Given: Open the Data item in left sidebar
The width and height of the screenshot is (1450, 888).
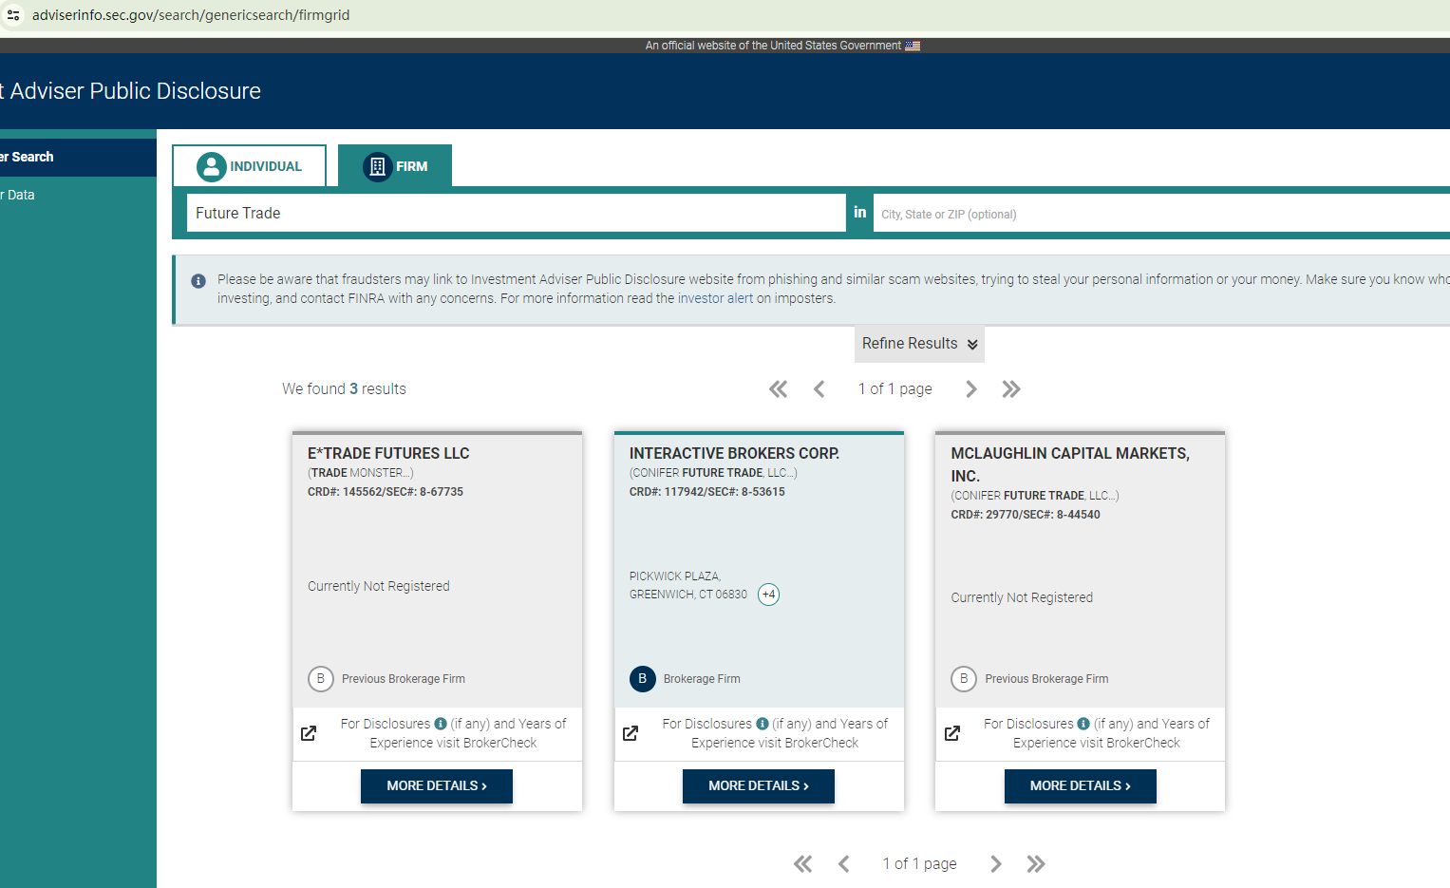Looking at the screenshot, I should pos(78,195).
